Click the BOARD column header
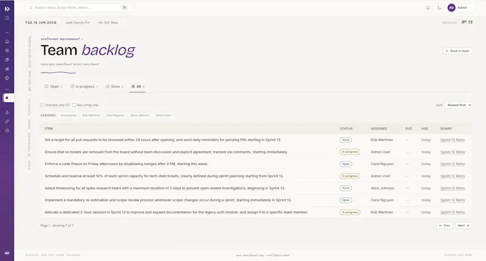Viewport: 486px width, 261px height. tap(446, 129)
